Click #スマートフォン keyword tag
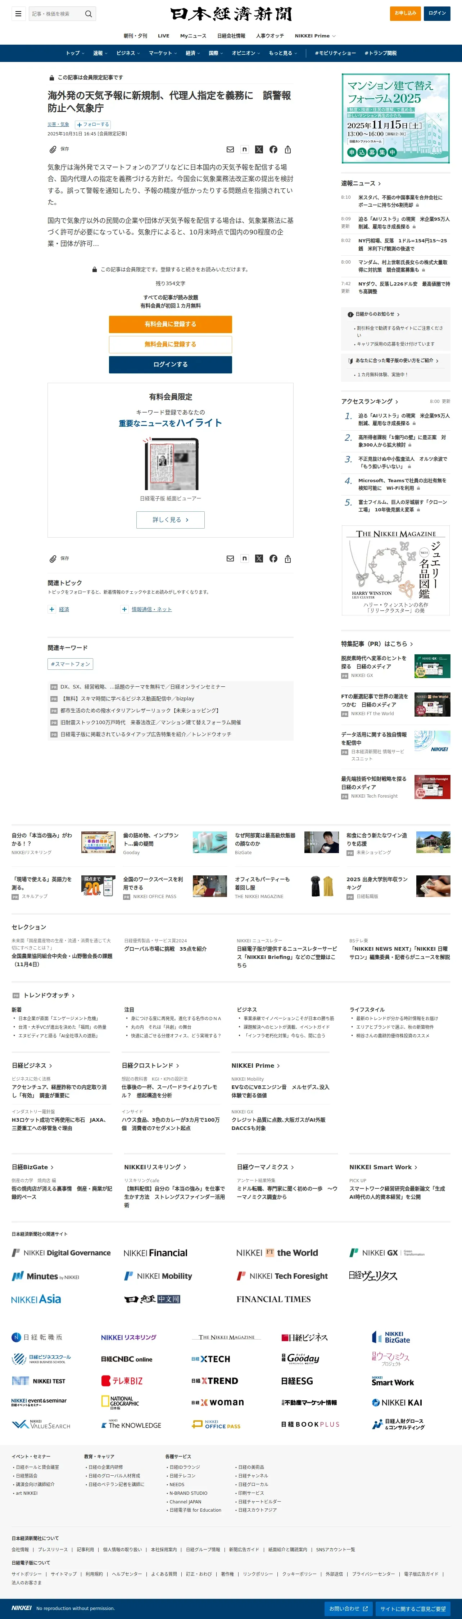This screenshot has height=1619, width=462. tap(70, 664)
